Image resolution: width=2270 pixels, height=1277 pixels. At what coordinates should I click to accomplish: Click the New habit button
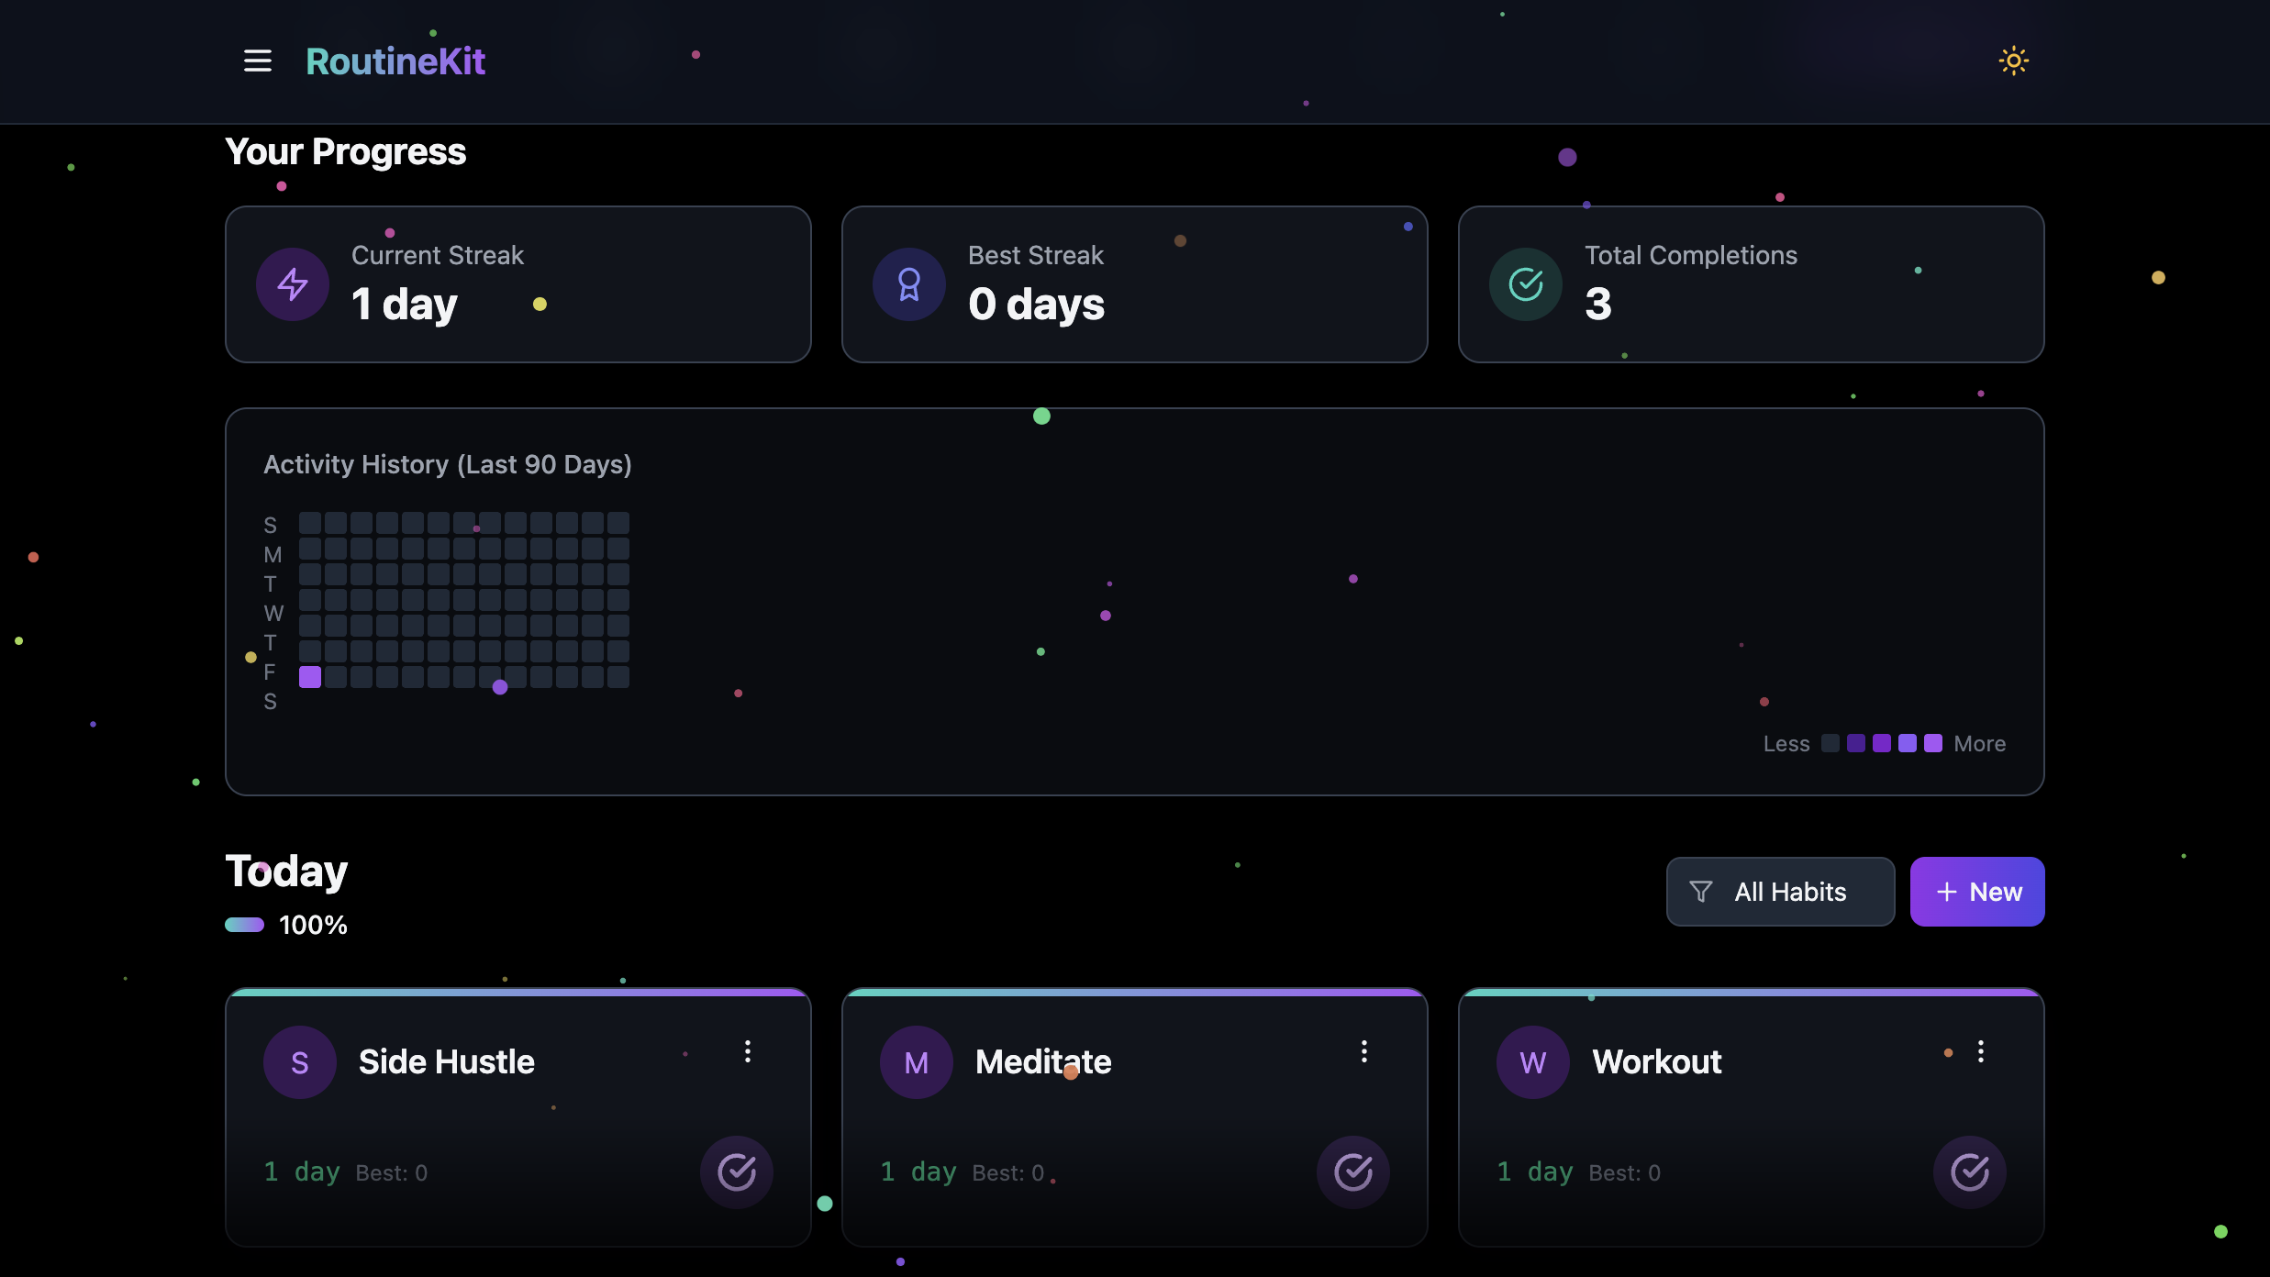(1976, 892)
